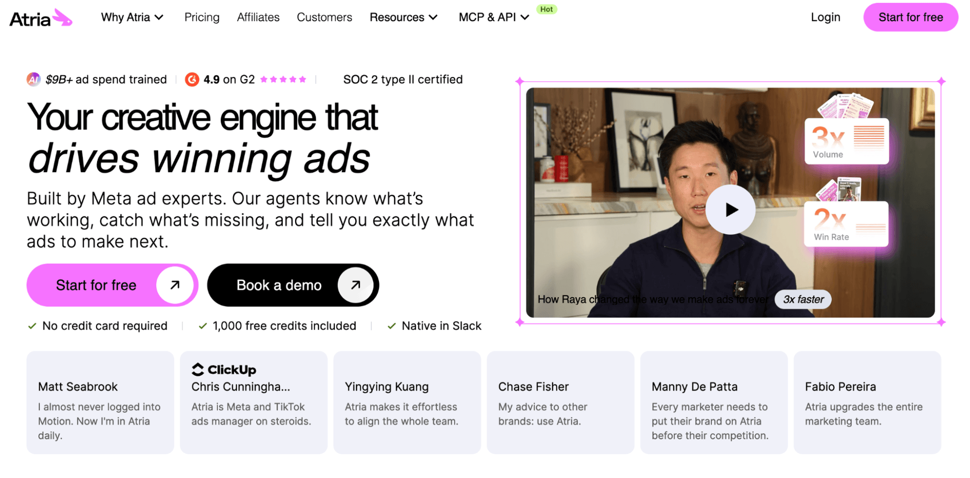970x478 pixels.
Task: Click the MCP & API menu label
Action: coord(487,17)
